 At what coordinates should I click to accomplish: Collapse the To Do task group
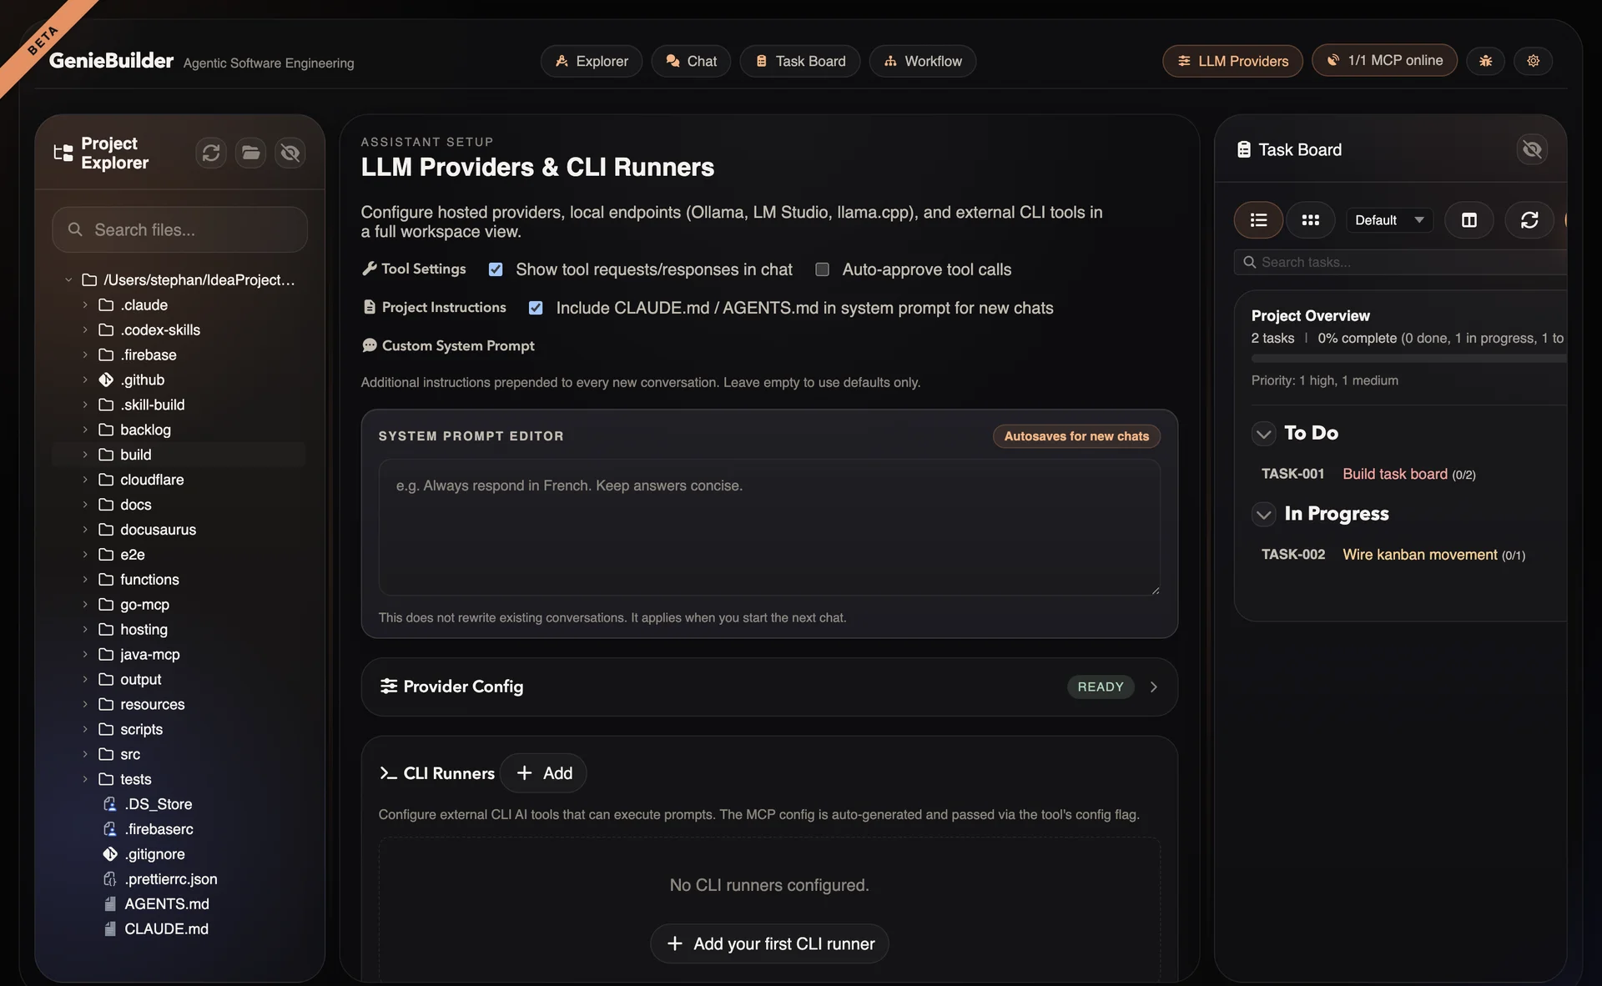[x=1263, y=434]
